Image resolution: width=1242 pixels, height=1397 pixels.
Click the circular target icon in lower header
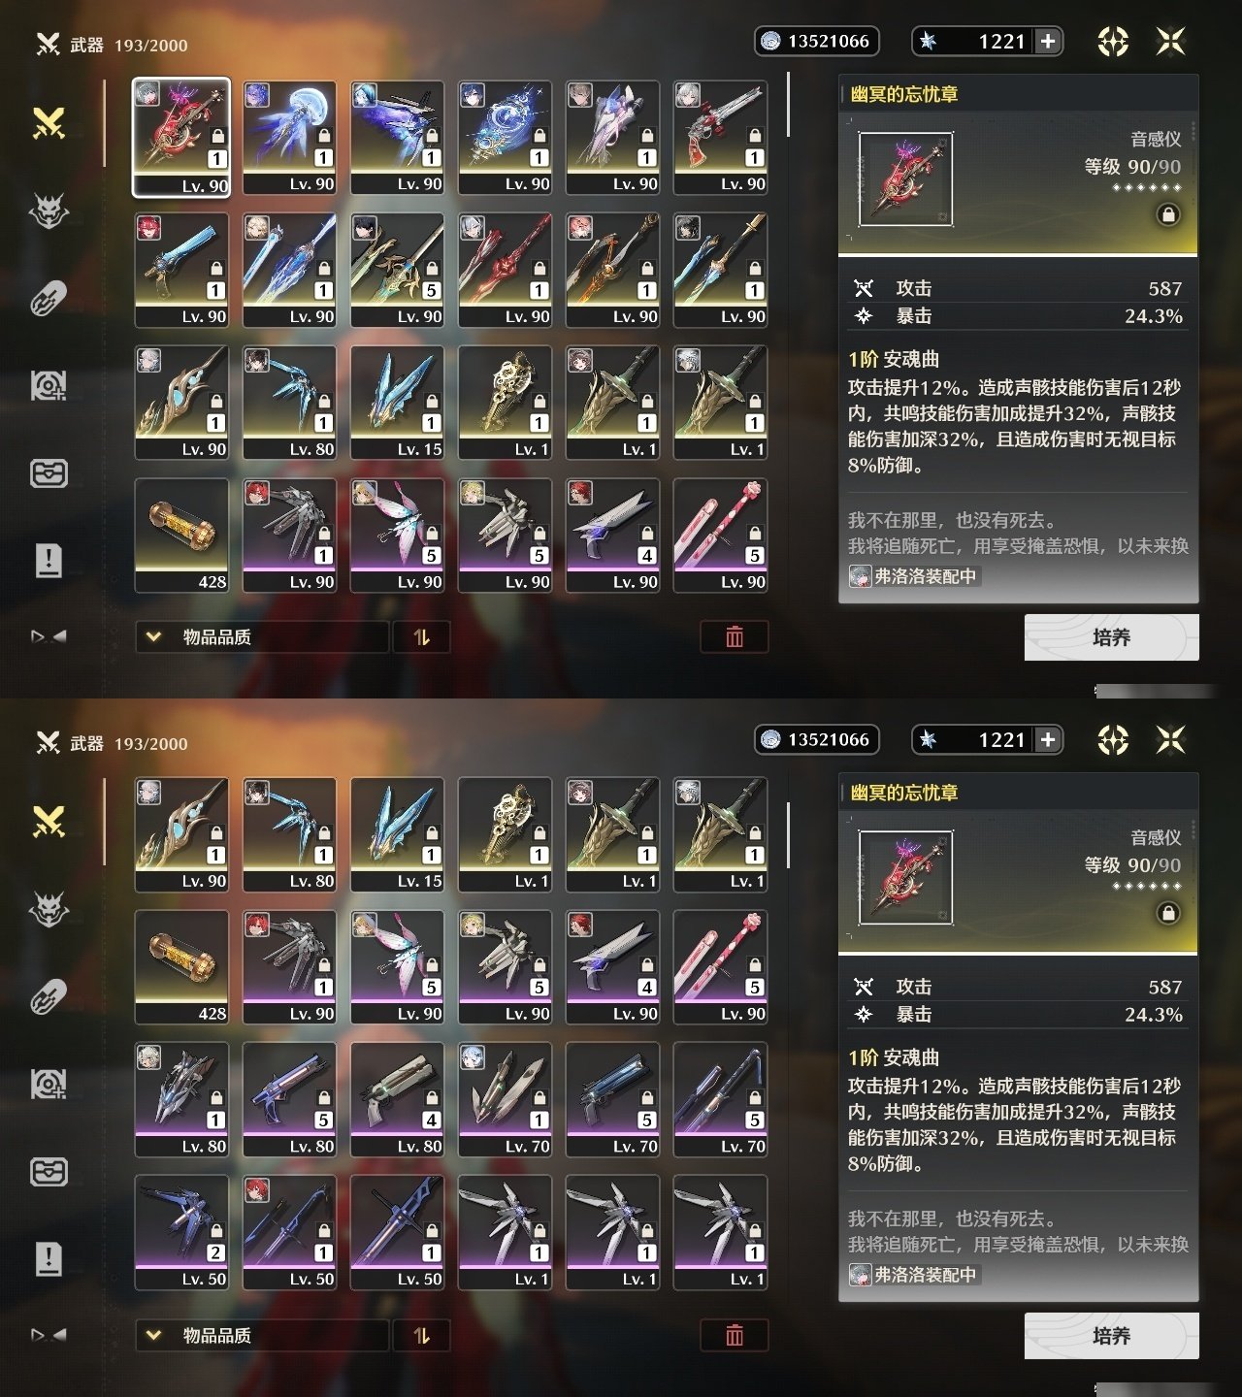[1113, 740]
